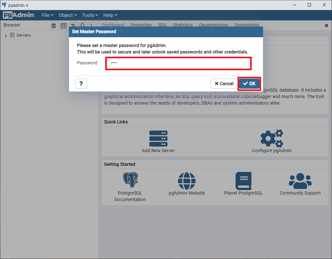The height and width of the screenshot is (259, 332).
Task: Switch to the Dependents tab
Action: [247, 25]
